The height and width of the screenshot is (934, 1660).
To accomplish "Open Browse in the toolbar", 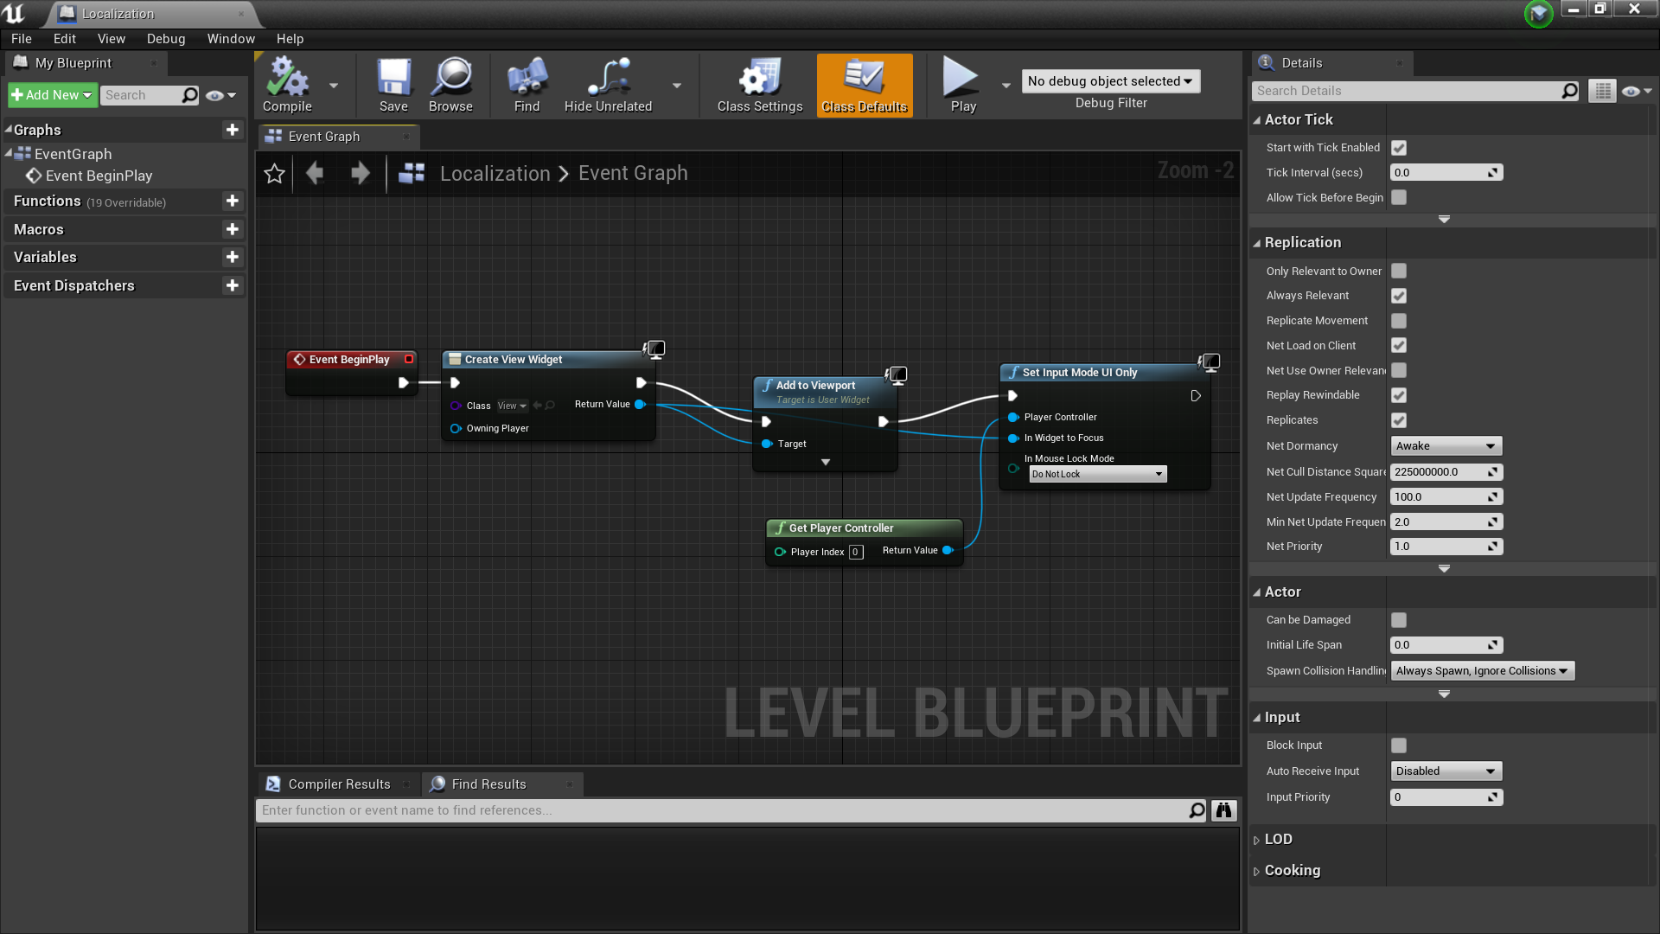I will pyautogui.click(x=450, y=85).
